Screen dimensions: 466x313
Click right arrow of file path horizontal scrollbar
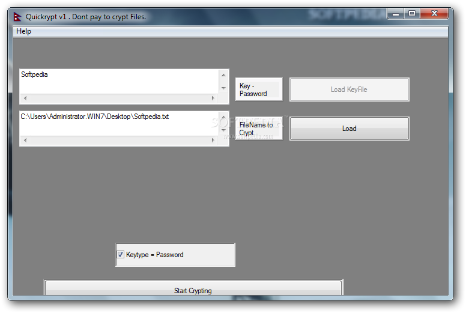213,140
